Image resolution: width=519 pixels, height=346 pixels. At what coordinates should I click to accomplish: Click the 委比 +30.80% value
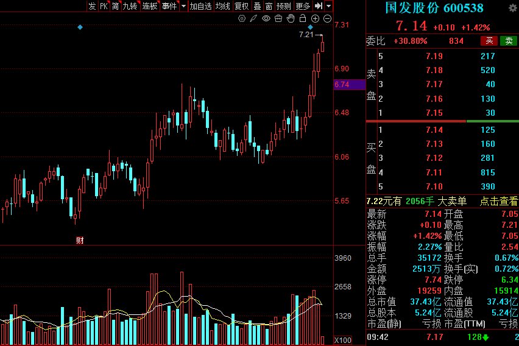pos(410,41)
